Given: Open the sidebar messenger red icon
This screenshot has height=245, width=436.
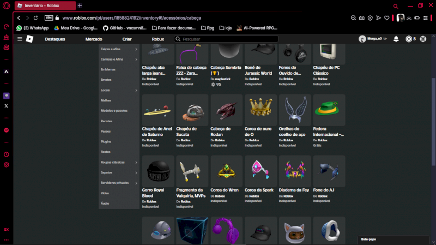Looking at the screenshot, I should pos(6,130).
